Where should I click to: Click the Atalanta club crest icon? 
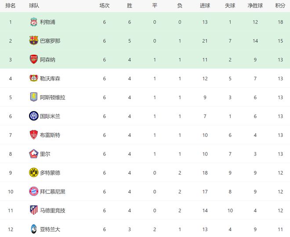(x=34, y=229)
